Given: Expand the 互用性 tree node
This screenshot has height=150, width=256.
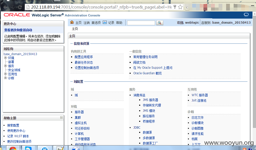Looking at the screenshot, I should tap(5, 74).
